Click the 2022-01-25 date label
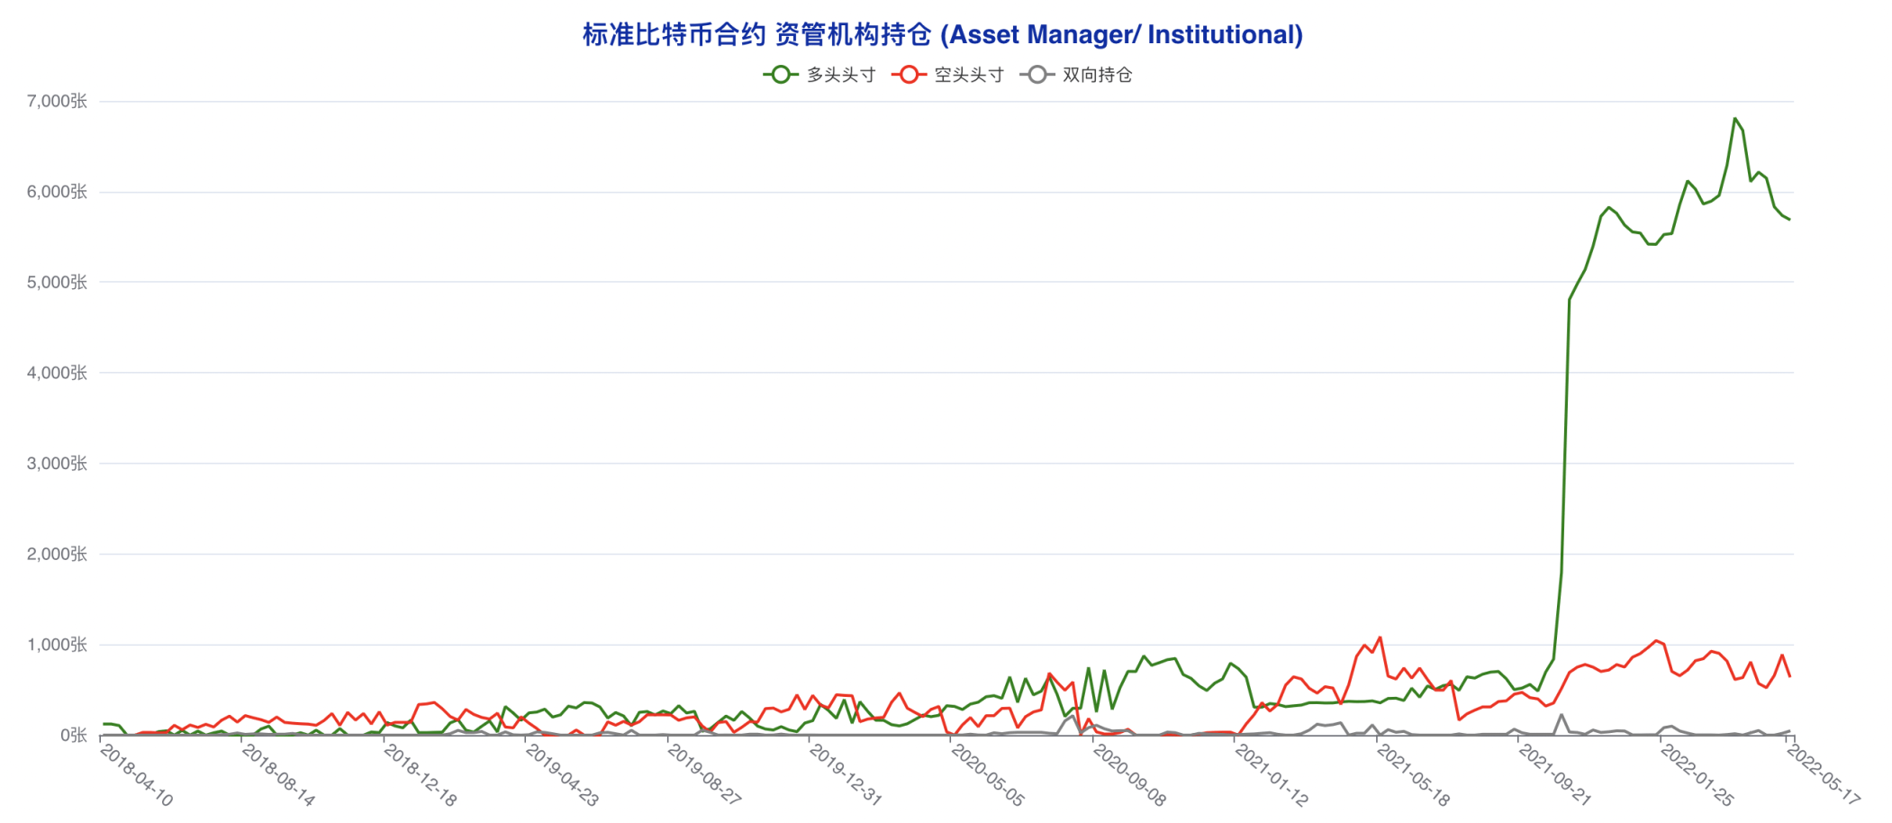Image resolution: width=1892 pixels, height=823 pixels. [x=1697, y=775]
